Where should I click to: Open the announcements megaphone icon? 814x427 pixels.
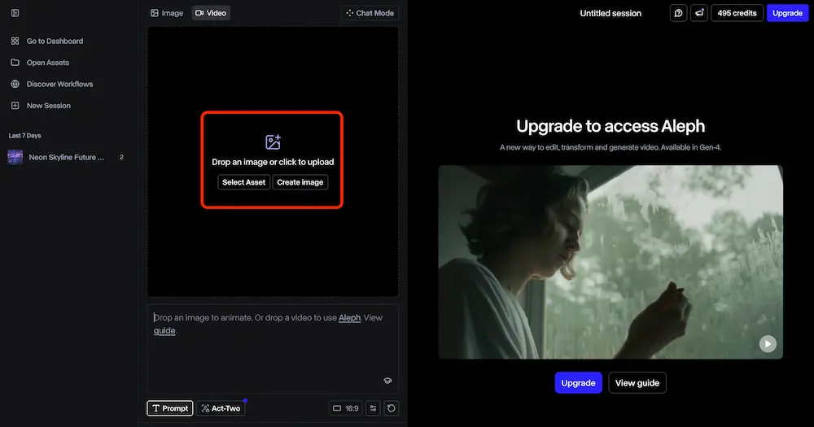[x=698, y=13]
